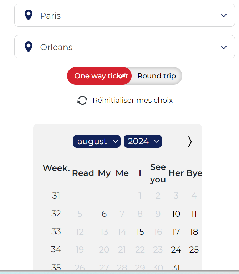Viewport: 239px width, 274px height.
Task: Select date 17 in the calendar
Action: (176, 232)
